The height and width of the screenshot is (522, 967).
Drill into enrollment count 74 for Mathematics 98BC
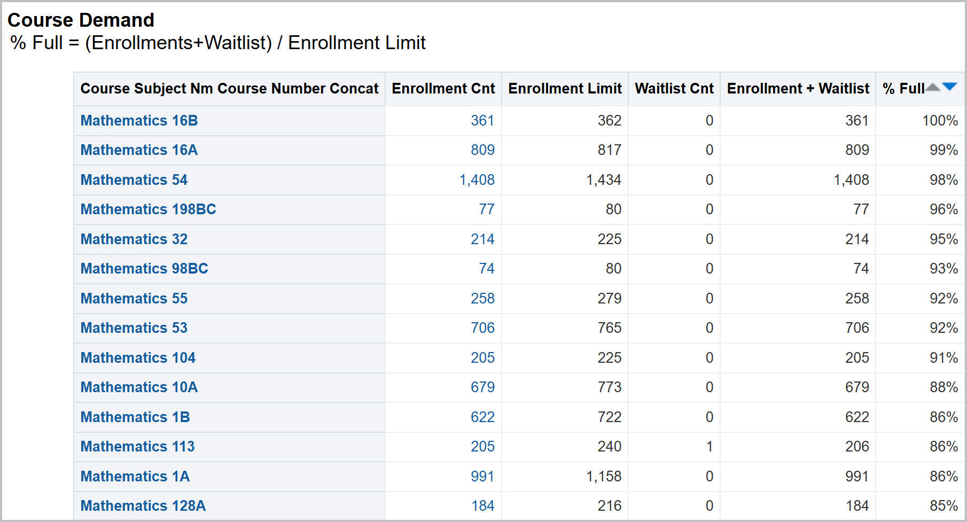click(x=487, y=268)
